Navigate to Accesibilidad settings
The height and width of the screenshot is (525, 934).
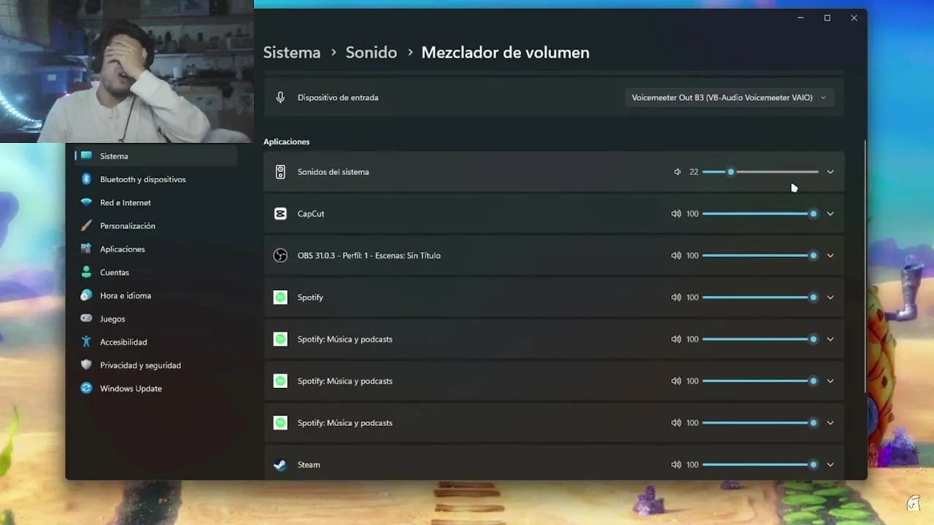pos(155,342)
